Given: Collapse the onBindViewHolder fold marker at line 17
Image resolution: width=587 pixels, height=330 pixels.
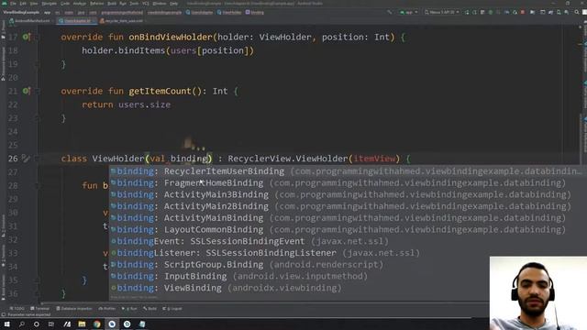Looking at the screenshot, I should coord(37,37).
